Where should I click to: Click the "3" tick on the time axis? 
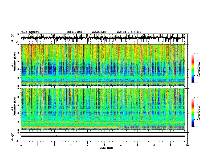(x=71, y=145)
